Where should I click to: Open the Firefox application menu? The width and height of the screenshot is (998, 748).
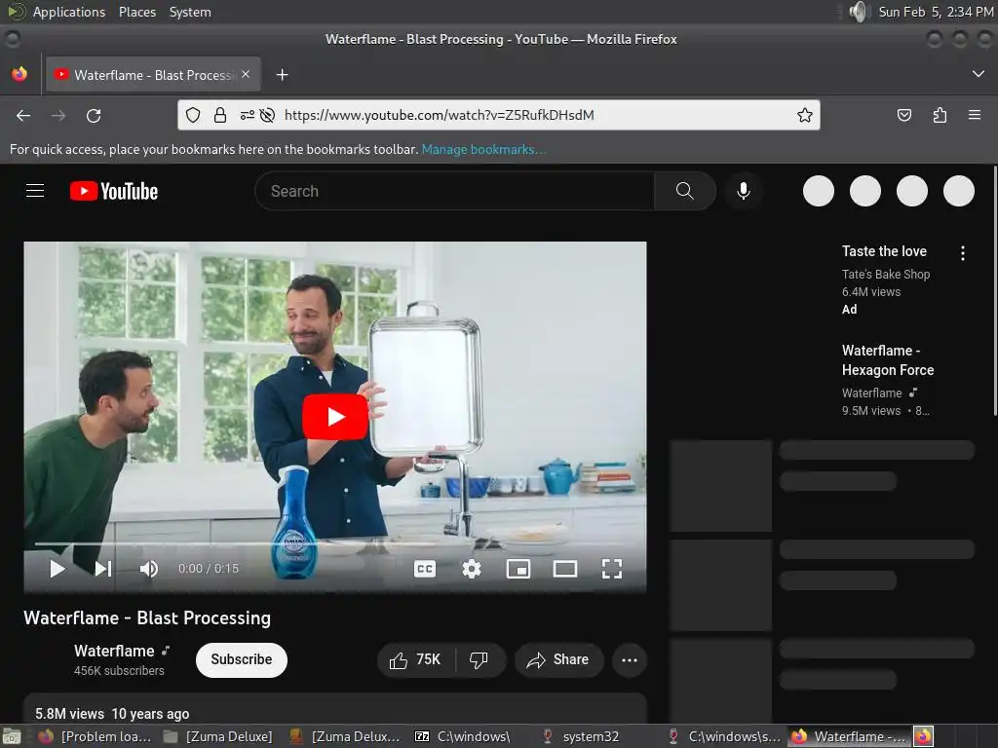point(975,115)
